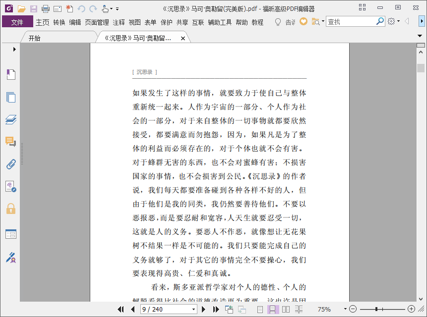Open the 文件 menu
Viewport: 427px width, 317px height.
point(17,22)
